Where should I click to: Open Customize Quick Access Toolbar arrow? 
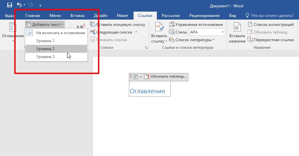[x=40, y=6]
